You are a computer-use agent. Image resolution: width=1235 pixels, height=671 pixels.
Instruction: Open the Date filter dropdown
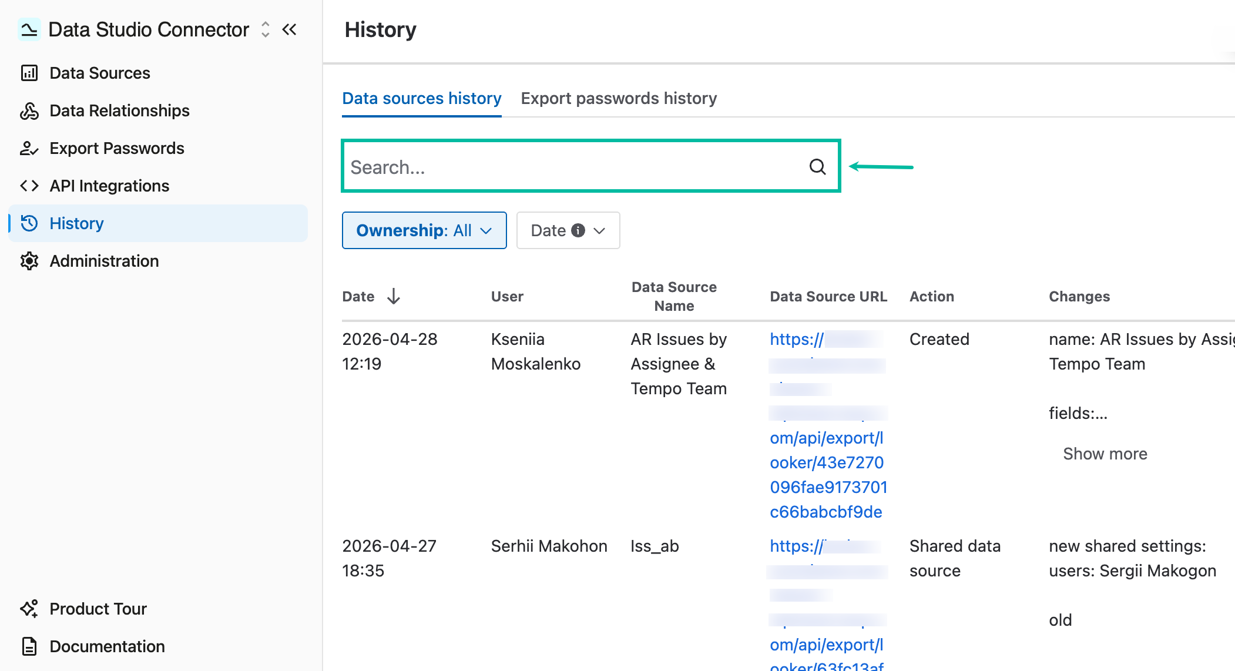click(x=568, y=230)
